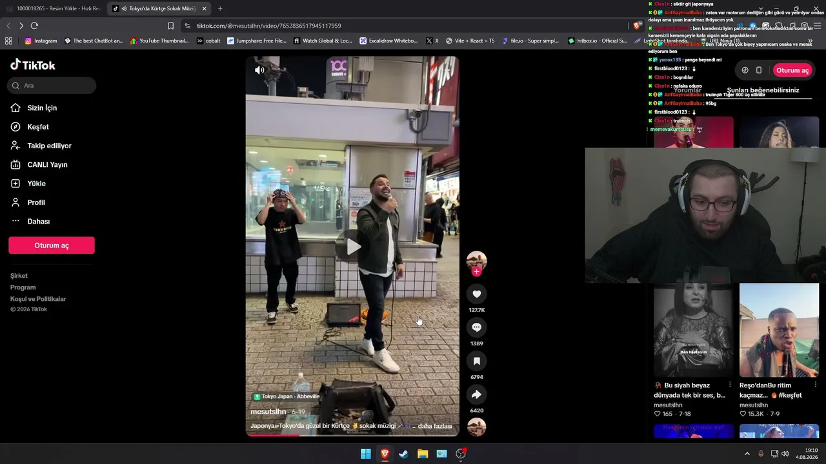Open the Instagram bookmark
Viewport: 826px width, 464px height.
41,41
